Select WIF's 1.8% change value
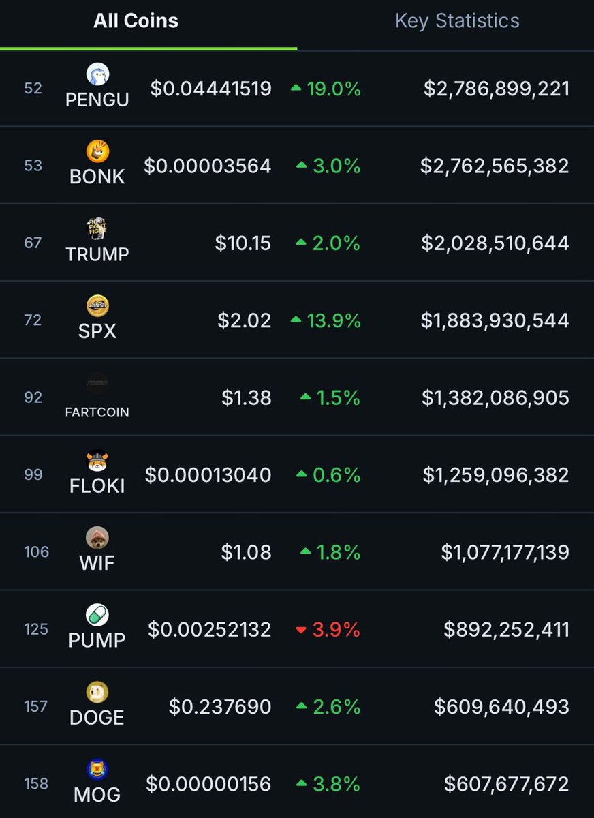The height and width of the screenshot is (818, 594). click(x=330, y=552)
